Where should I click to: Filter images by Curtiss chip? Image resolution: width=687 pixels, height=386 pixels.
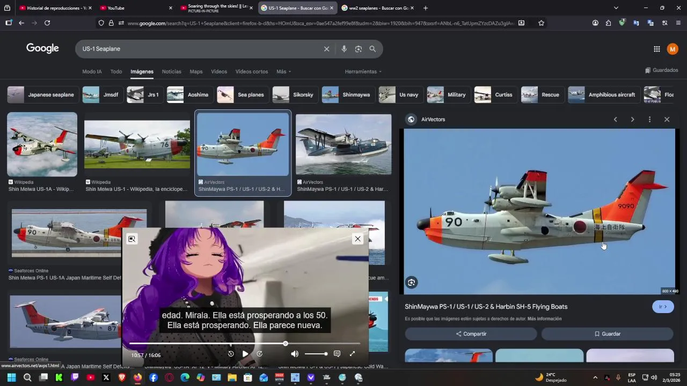coord(496,95)
